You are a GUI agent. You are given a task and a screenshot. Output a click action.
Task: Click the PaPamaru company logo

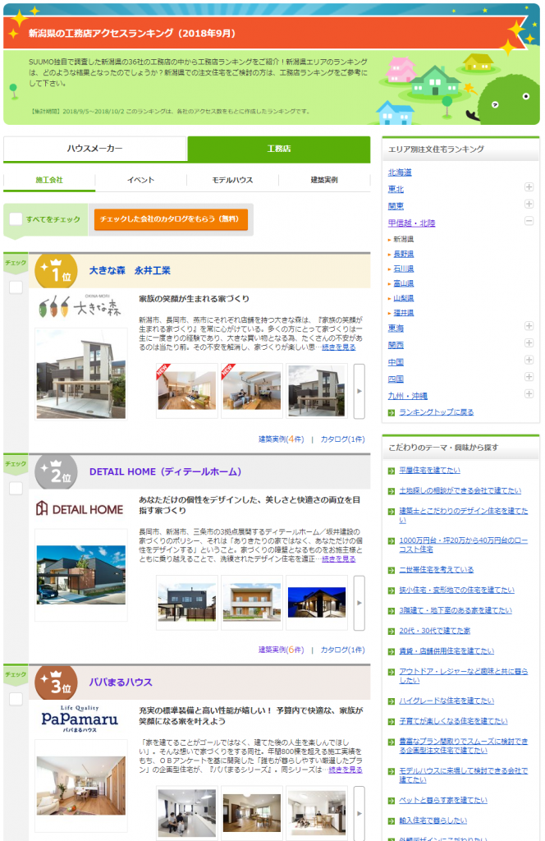[80, 719]
